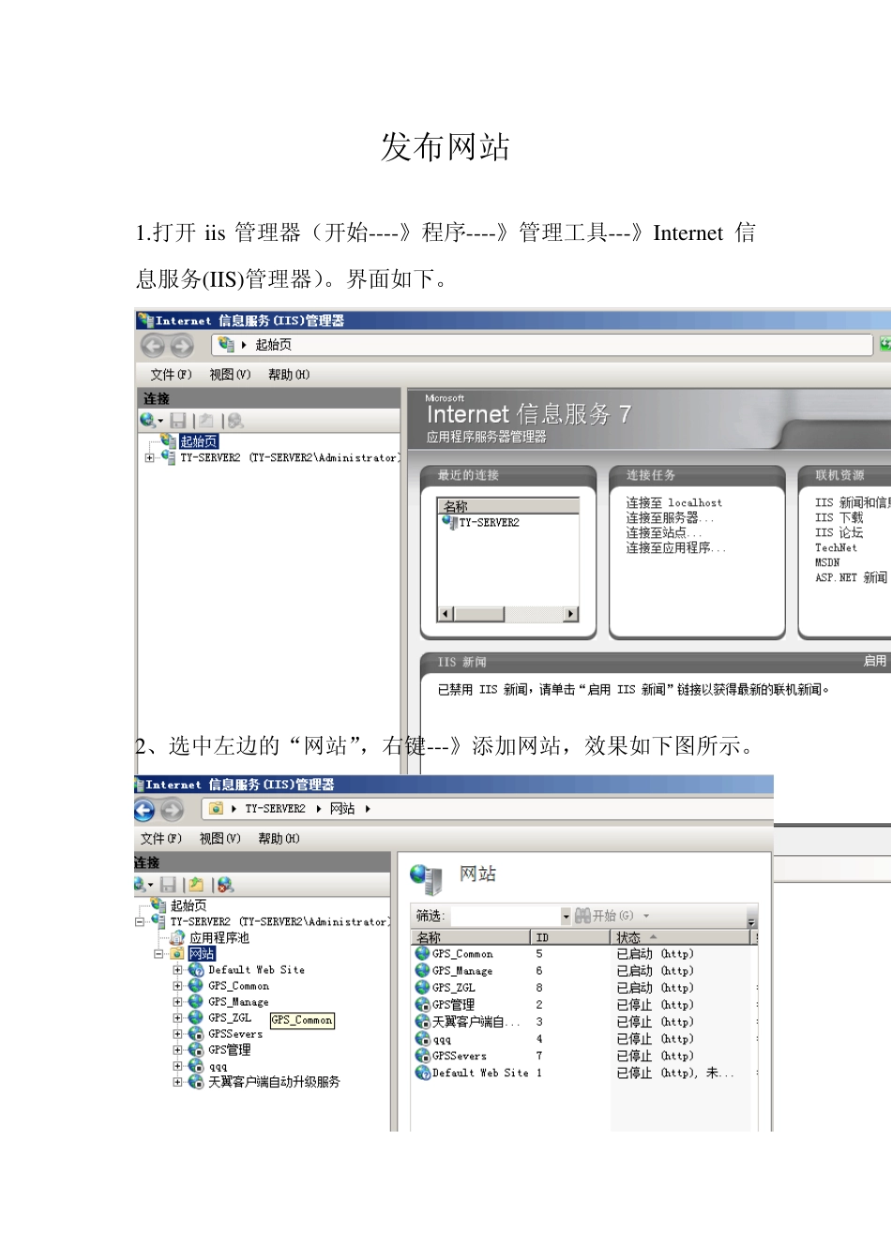Click the Forward arrow in the 网站 window

click(x=173, y=810)
